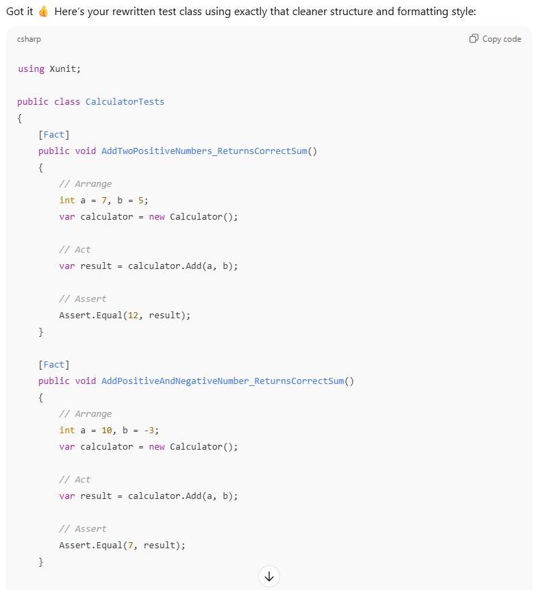
Task: Click the Copy code clipboard icon
Action: click(x=474, y=39)
